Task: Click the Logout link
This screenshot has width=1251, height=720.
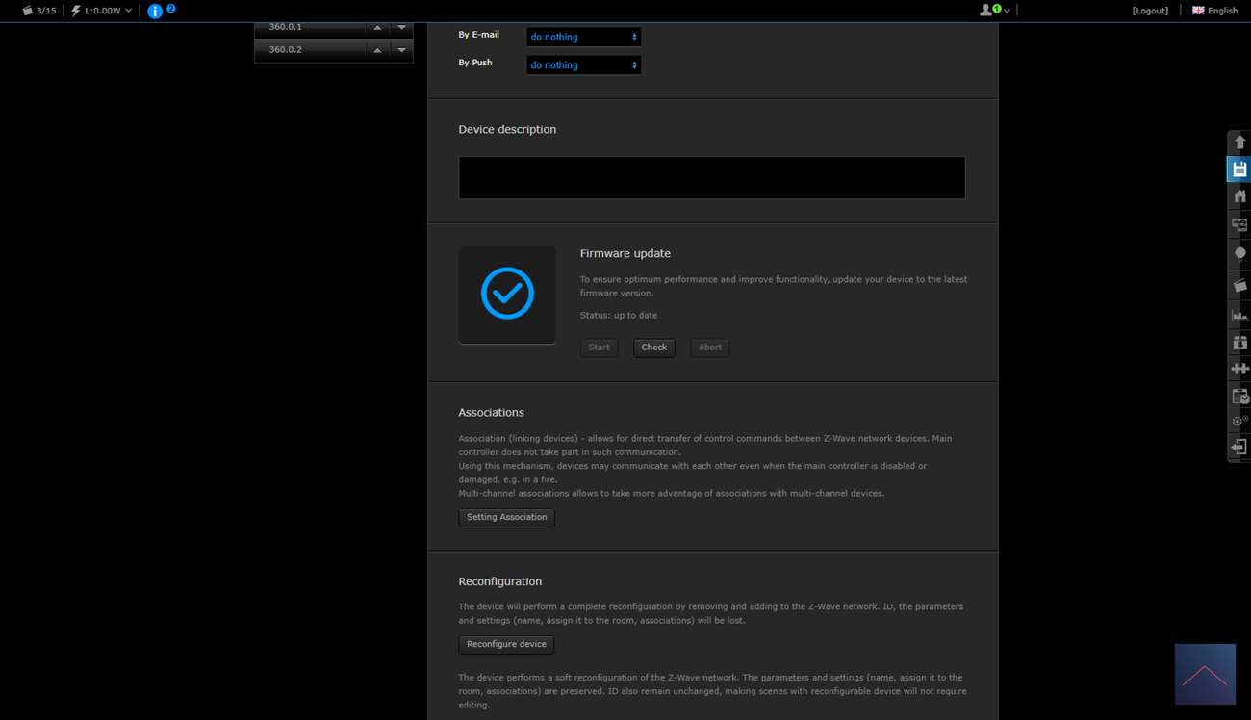Action: [1150, 11]
